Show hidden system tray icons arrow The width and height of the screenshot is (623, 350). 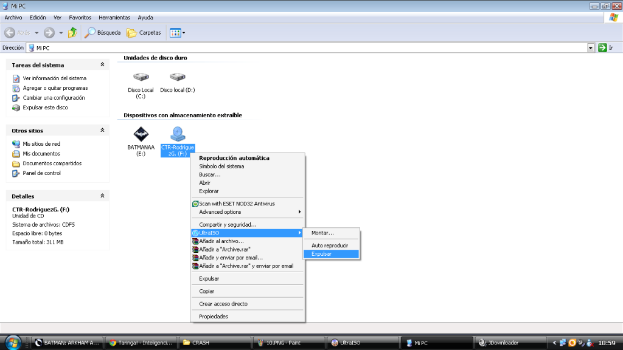click(x=554, y=343)
